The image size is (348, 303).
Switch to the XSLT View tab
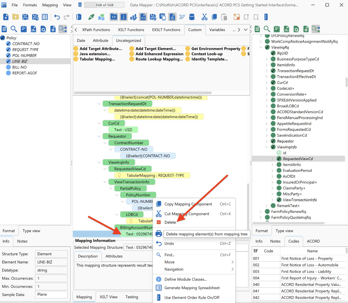click(x=109, y=297)
